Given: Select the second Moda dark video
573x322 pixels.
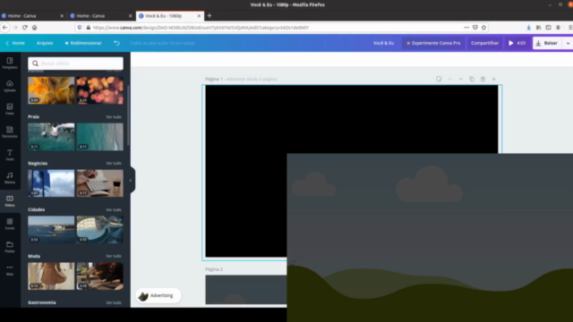Looking at the screenshot, I should click(x=99, y=276).
